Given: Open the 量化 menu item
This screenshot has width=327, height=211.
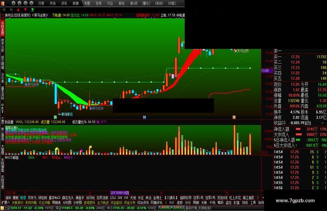Looking at the screenshot, I should (x=146, y=3).
